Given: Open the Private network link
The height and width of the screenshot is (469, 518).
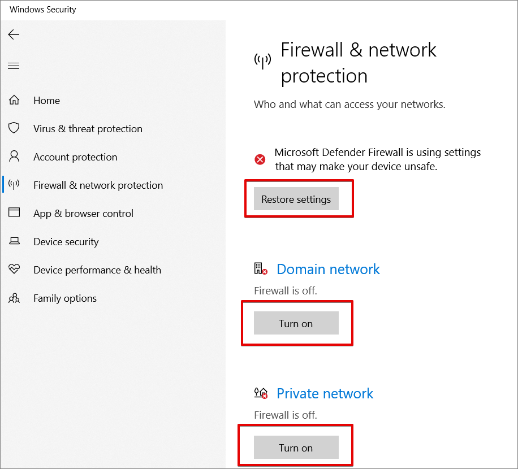Looking at the screenshot, I should click(325, 393).
